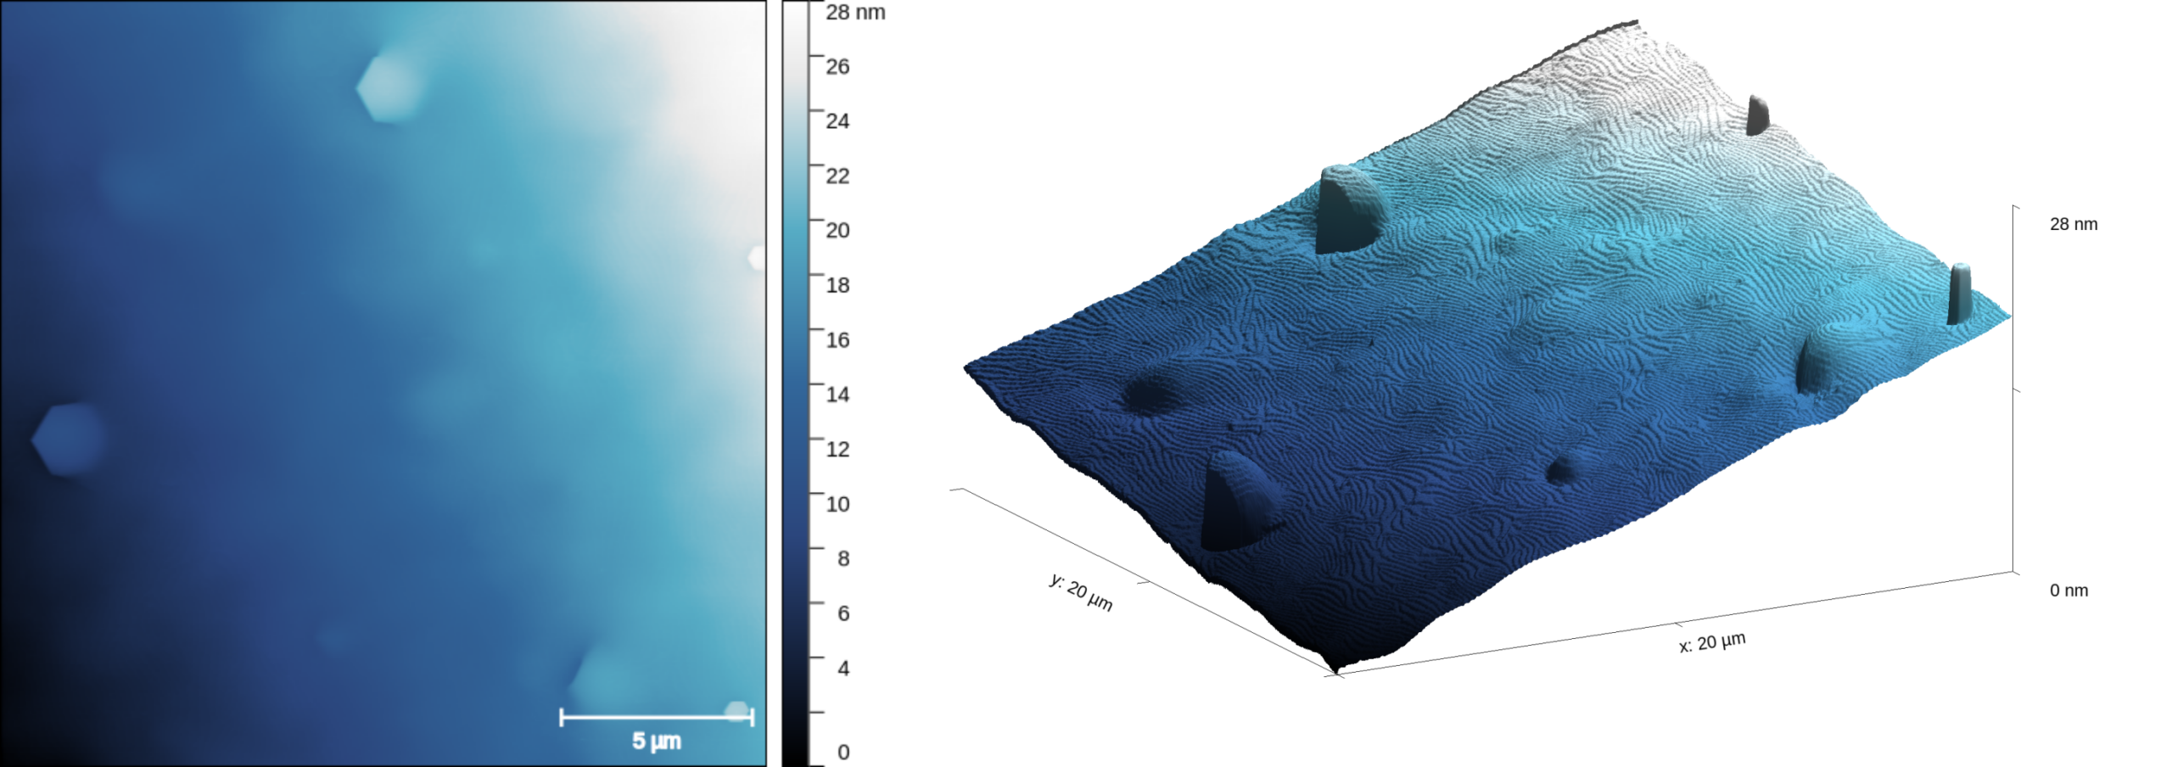
Task: Select the '28 nm' z-axis label in 3D view
Action: 2074,224
